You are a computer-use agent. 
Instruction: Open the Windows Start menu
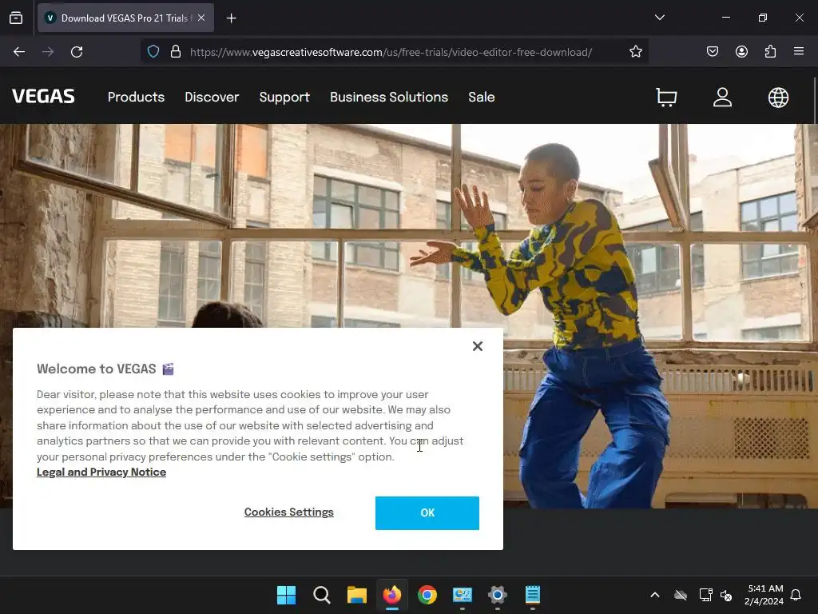coord(287,595)
